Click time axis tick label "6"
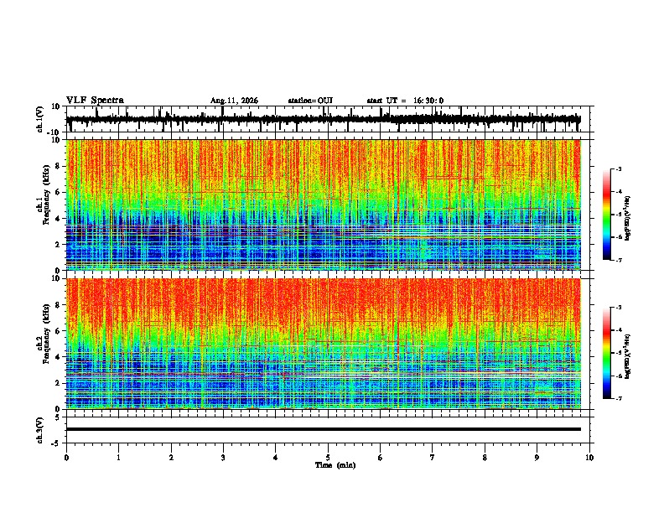The height and width of the screenshot is (513, 664). (381, 458)
